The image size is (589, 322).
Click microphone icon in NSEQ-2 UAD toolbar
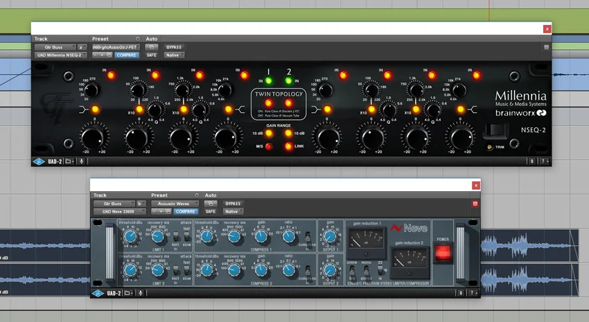point(81,161)
